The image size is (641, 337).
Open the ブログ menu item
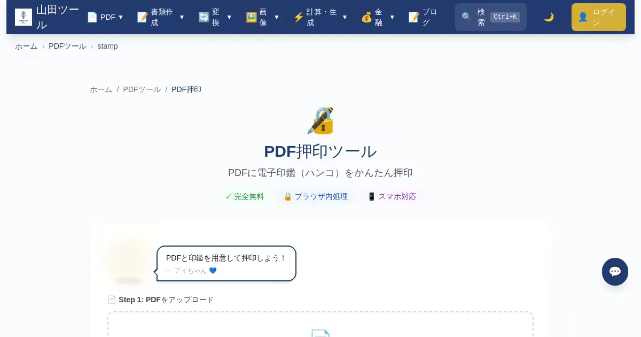click(x=423, y=17)
